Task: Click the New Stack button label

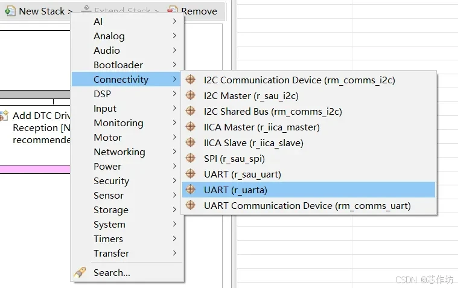Action: pyautogui.click(x=42, y=11)
